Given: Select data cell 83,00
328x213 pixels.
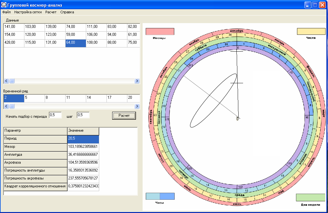Looking at the screenshot, I should (117, 27).
